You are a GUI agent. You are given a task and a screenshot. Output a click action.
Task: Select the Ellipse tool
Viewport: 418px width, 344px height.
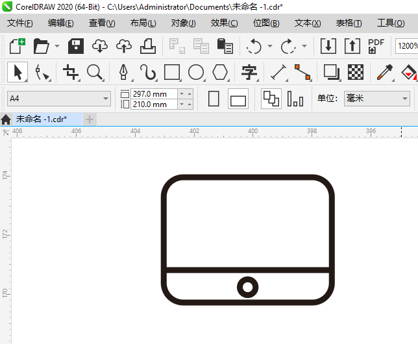[196, 72]
